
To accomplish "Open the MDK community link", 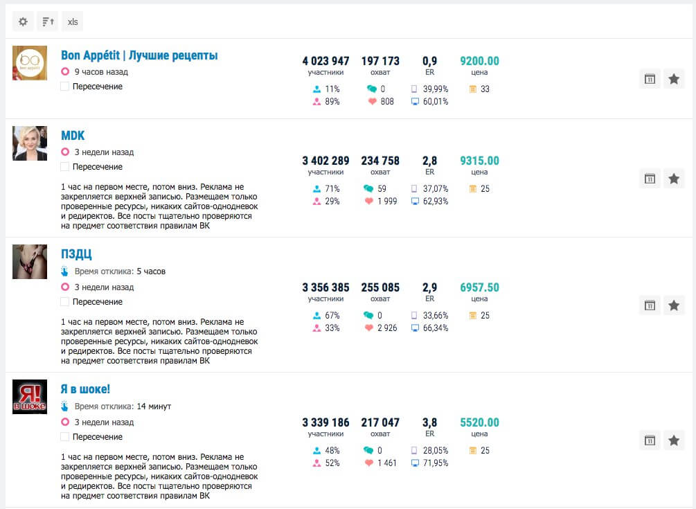I will tap(73, 136).
